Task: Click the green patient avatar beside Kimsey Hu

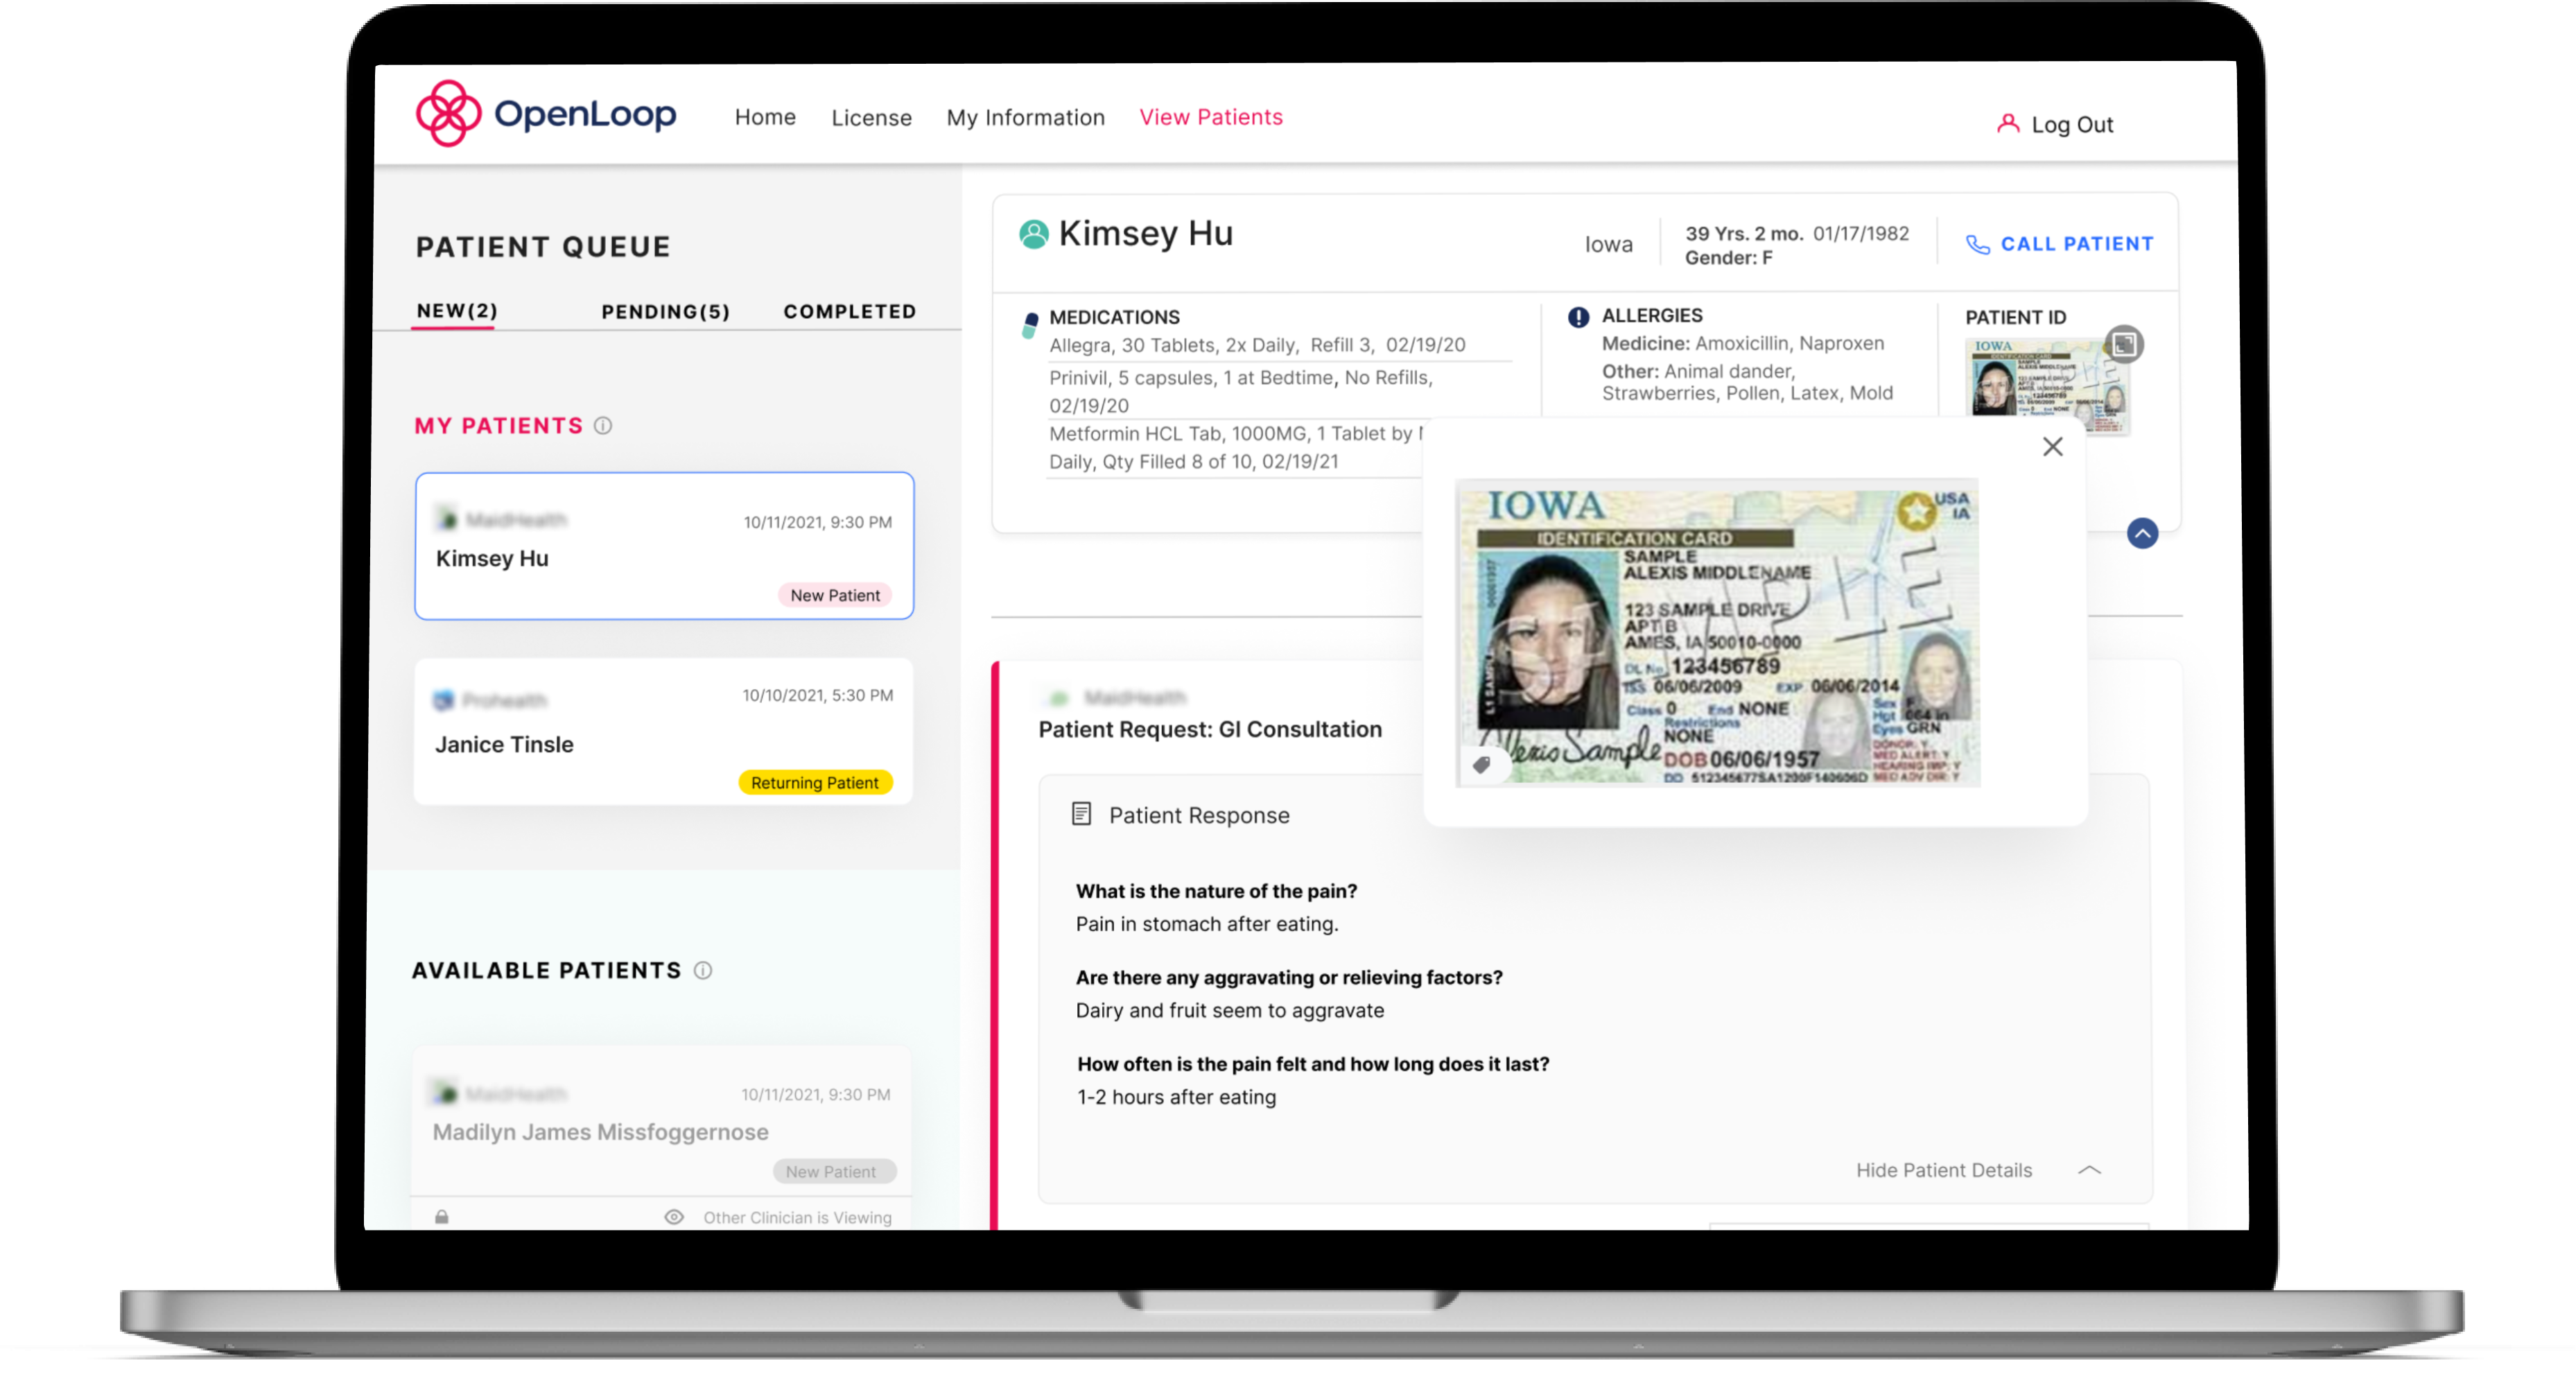Action: [1033, 234]
